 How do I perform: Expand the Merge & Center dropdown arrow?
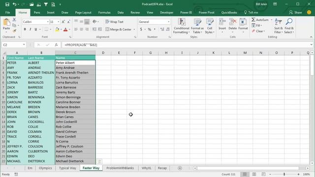click(134, 29)
